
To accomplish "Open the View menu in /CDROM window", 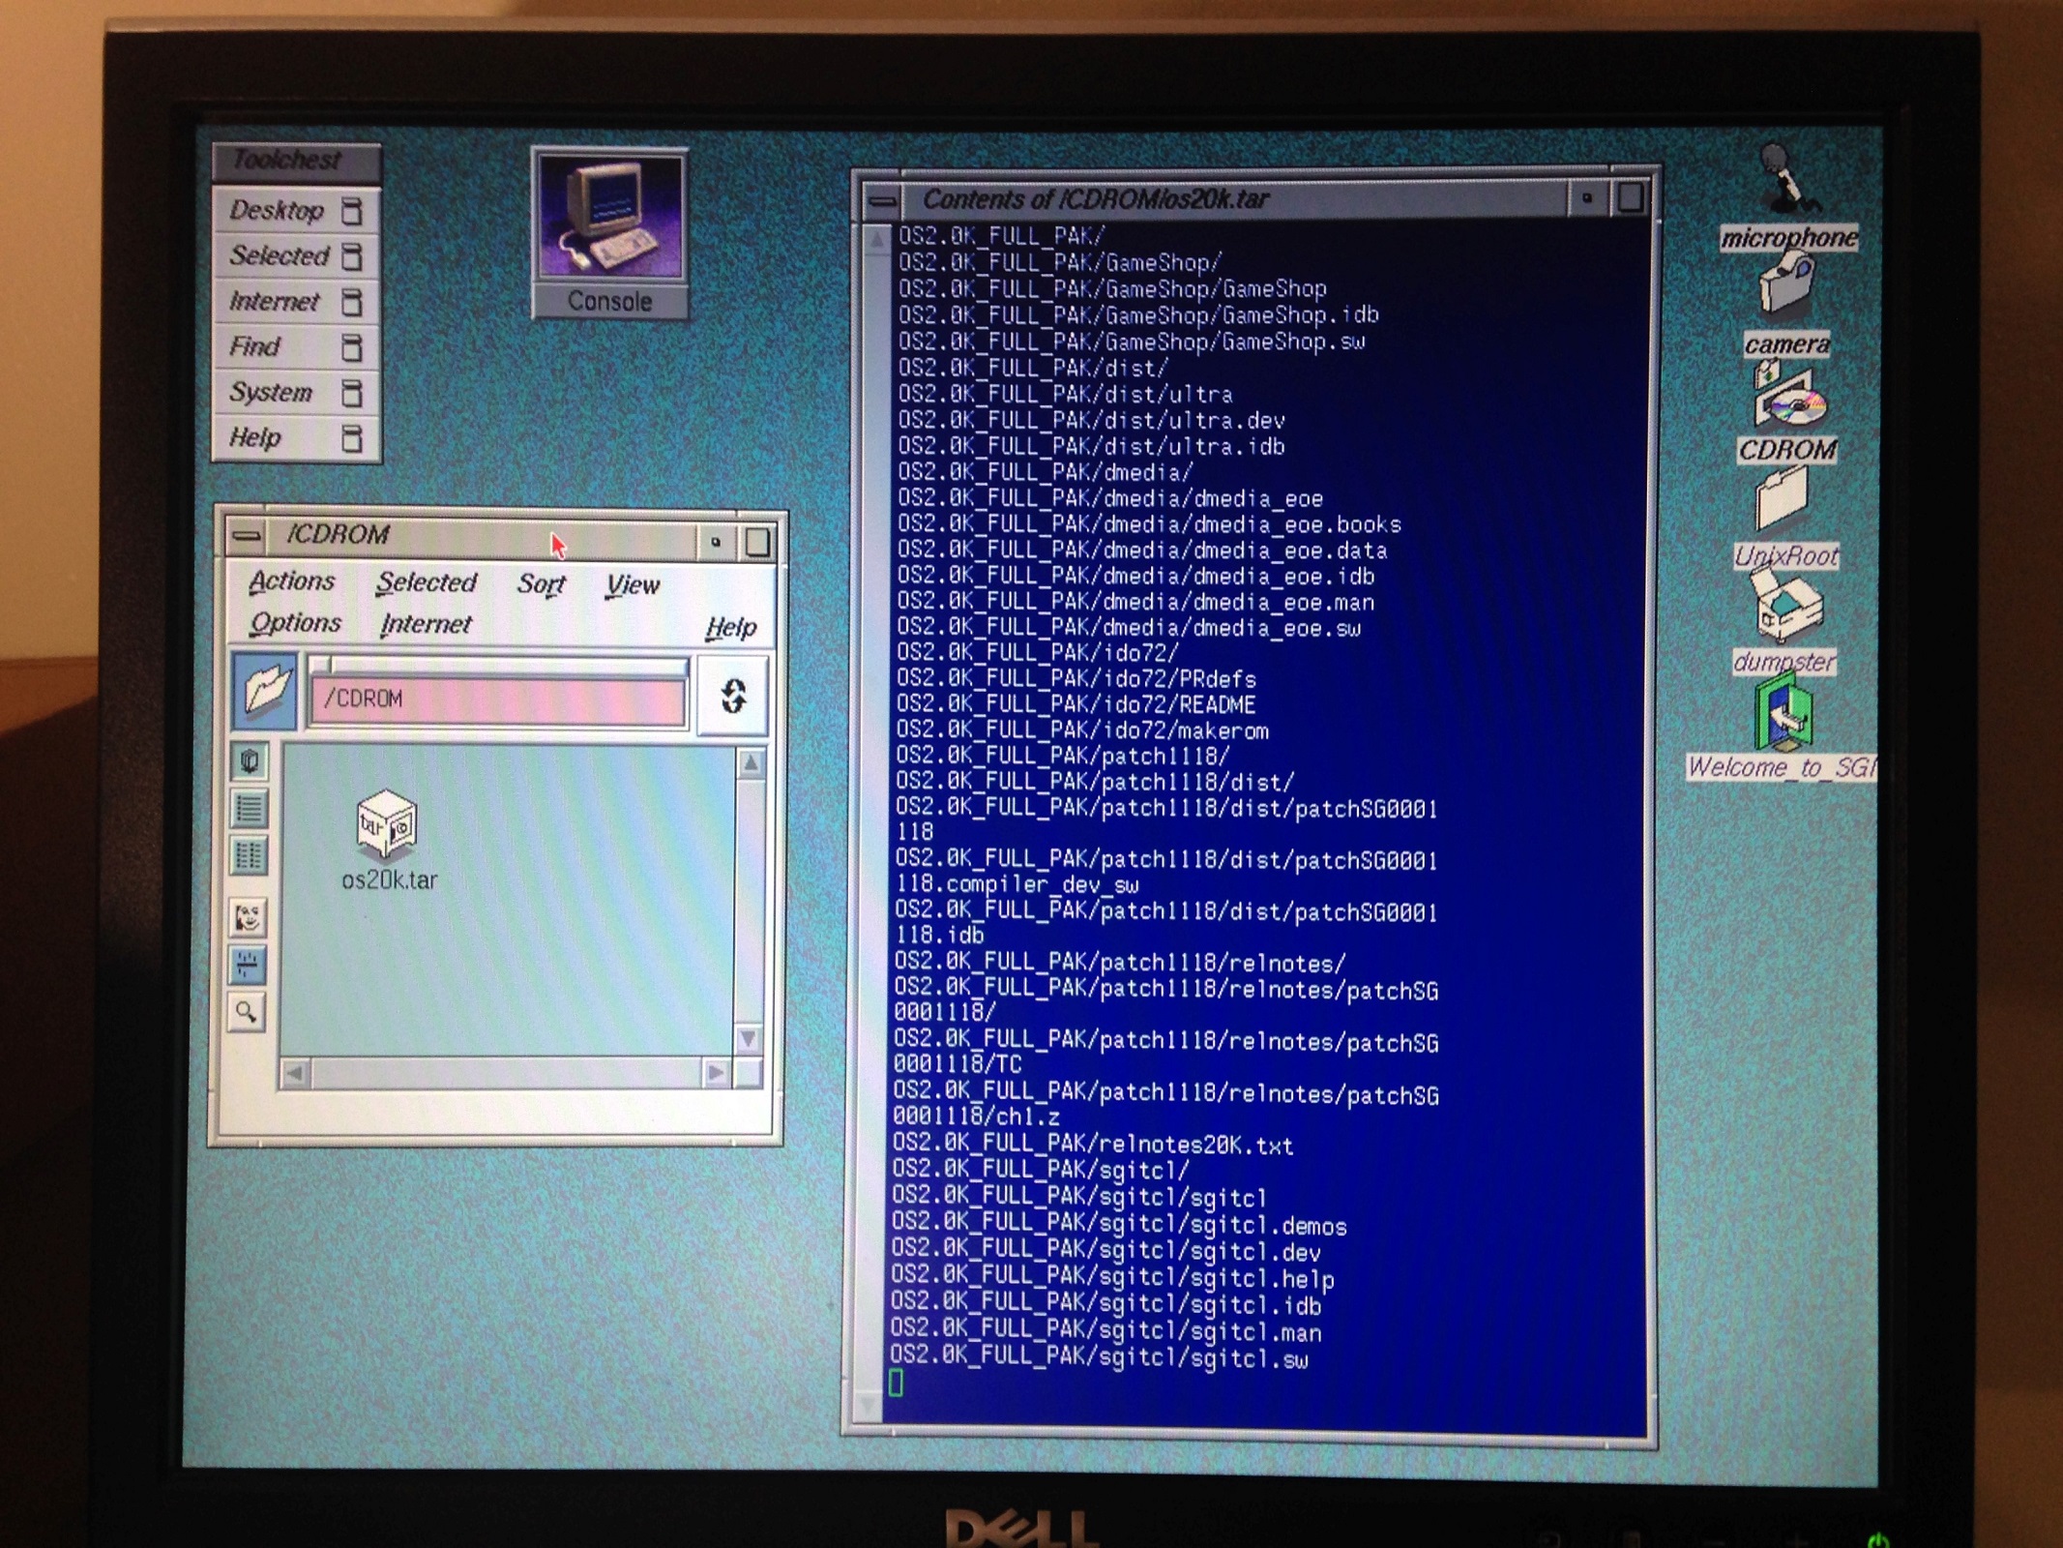I will [x=633, y=585].
